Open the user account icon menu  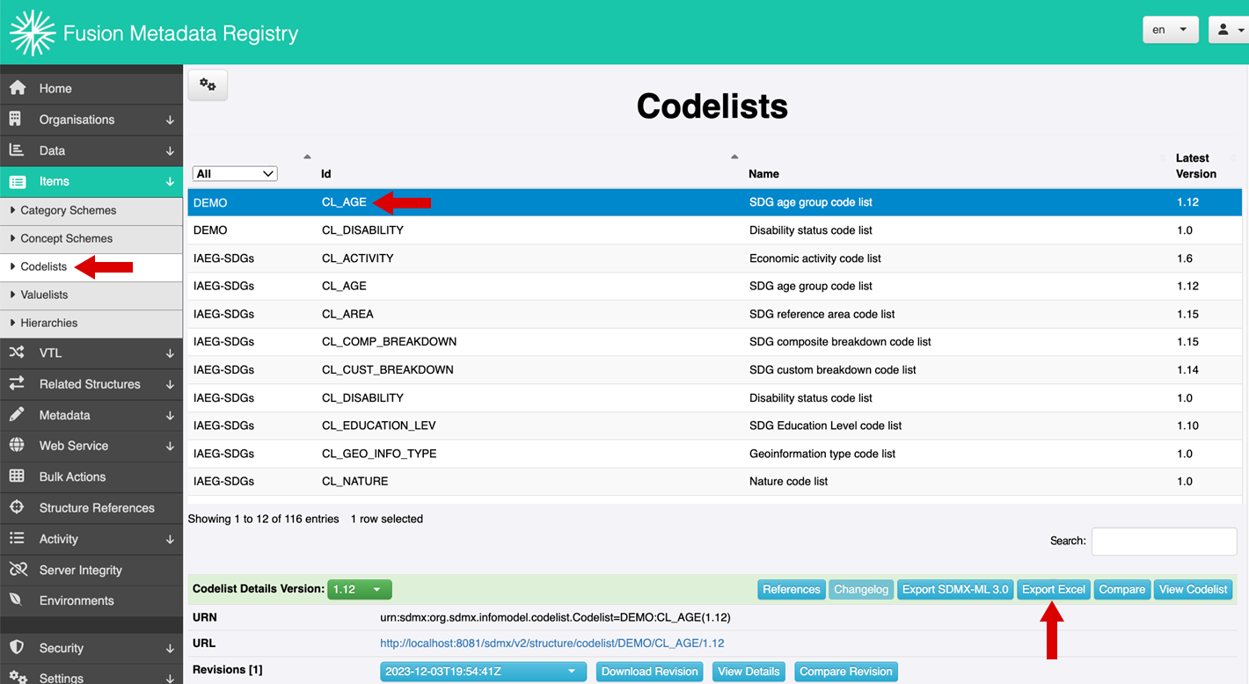(x=1228, y=30)
